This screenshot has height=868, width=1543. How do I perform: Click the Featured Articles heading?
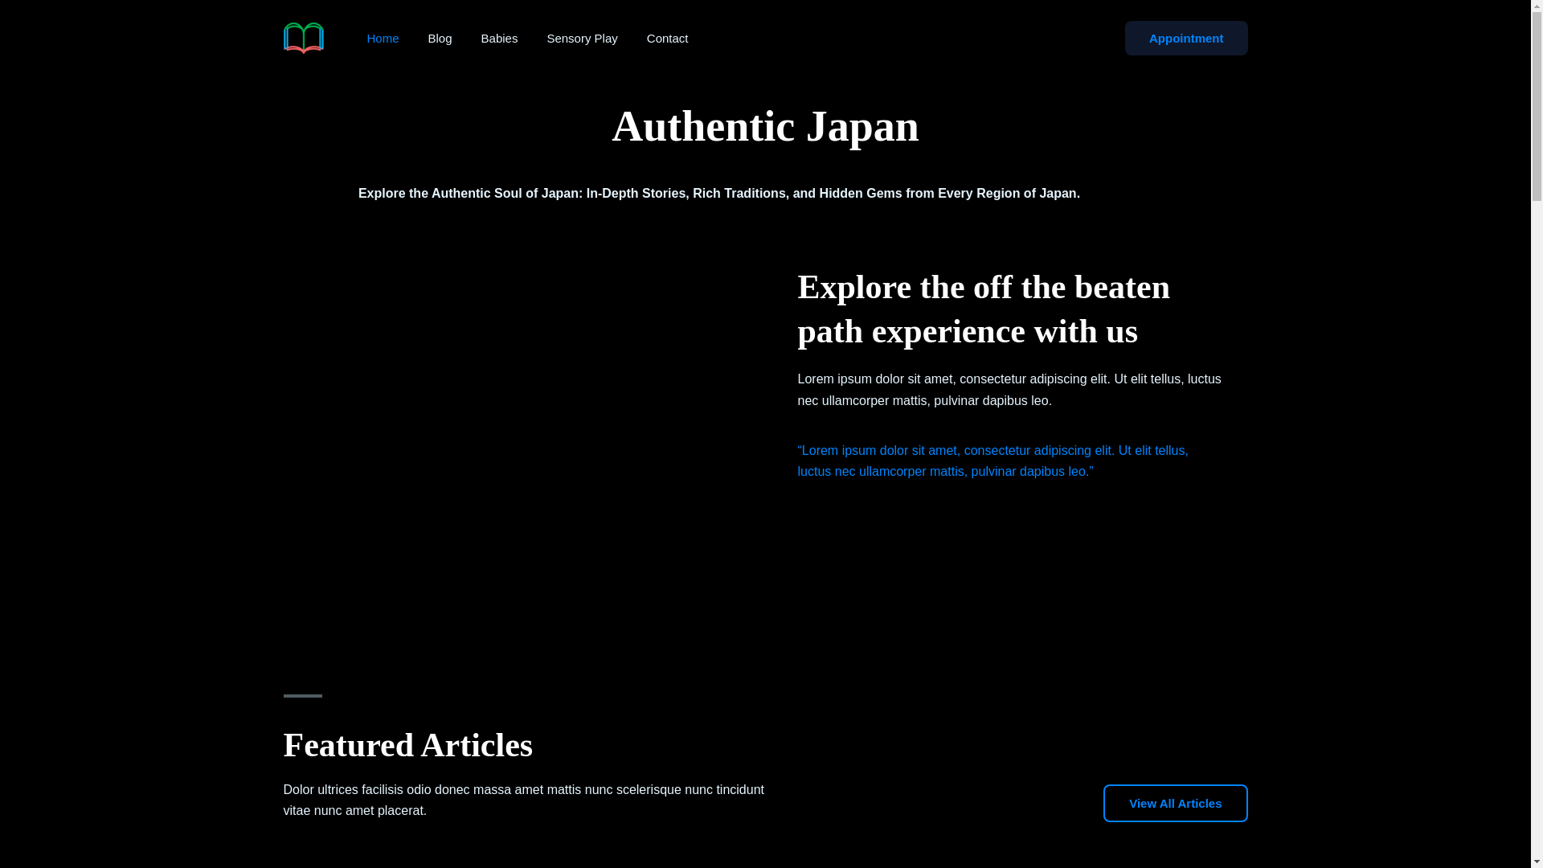coord(407,745)
